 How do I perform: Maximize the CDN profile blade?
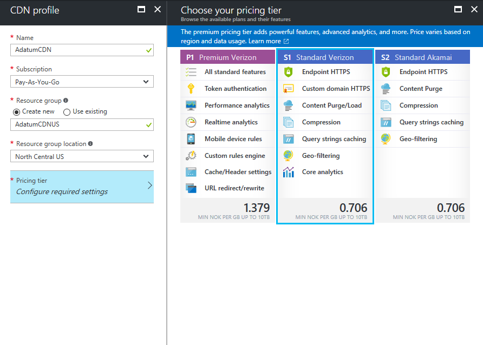click(x=141, y=10)
